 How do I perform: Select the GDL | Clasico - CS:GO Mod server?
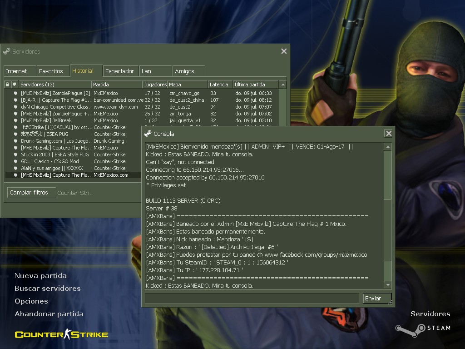[x=73, y=161]
